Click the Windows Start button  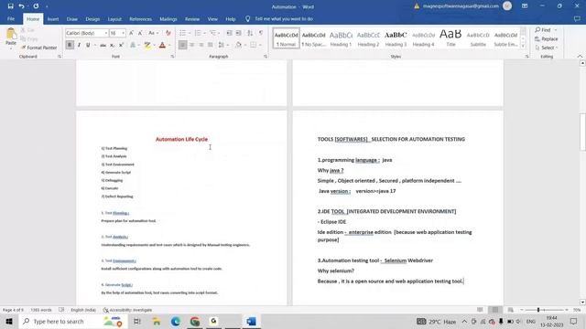point(9,321)
